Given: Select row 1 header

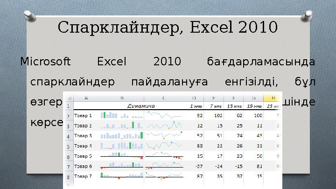Looking at the screenshot, I should [68, 106].
